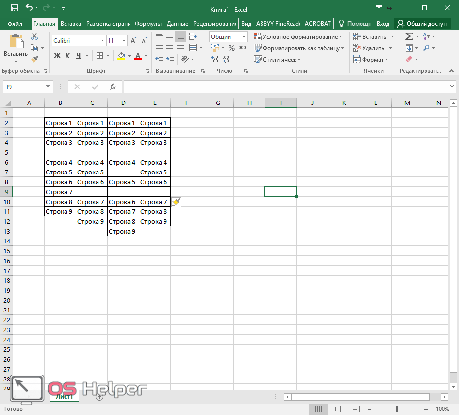This screenshot has width=459, height=415.
Task: Open the Файл menu tab
Action: click(x=15, y=24)
